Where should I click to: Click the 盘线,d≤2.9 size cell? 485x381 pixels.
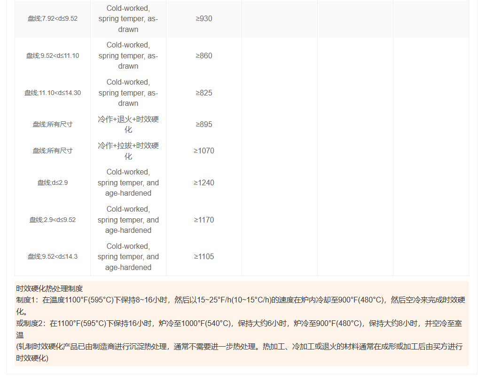pyautogui.click(x=53, y=183)
